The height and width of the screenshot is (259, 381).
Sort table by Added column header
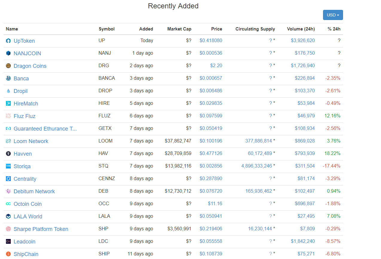(x=146, y=29)
